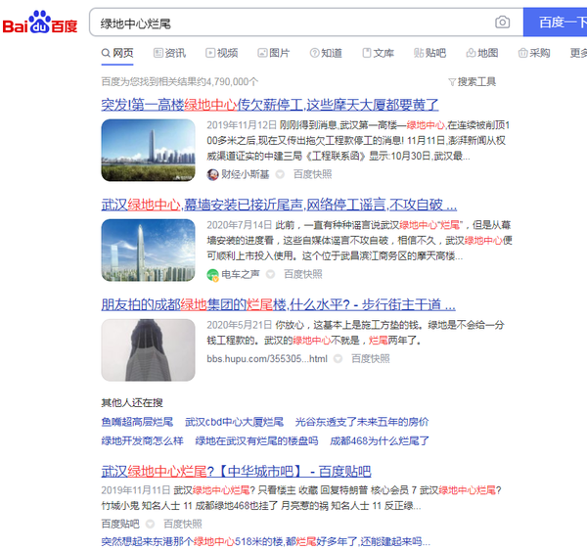This screenshot has height=551, width=587.
Task: Open camera image search icon
Action: pos(503,23)
